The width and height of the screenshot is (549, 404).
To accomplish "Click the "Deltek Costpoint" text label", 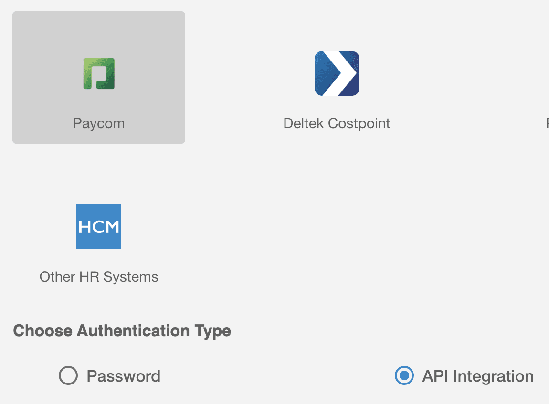I will 337,123.
